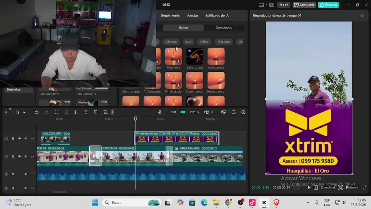
Task: Filter animations by Fallos category
Action: click(x=204, y=42)
